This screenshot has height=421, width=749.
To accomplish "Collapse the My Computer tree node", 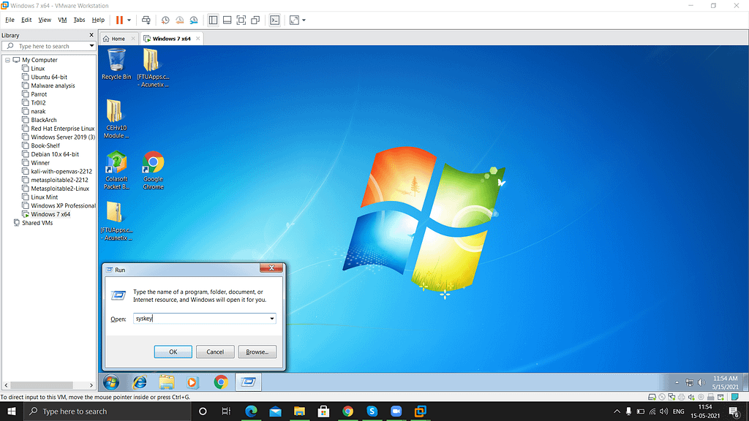I will [x=7, y=60].
